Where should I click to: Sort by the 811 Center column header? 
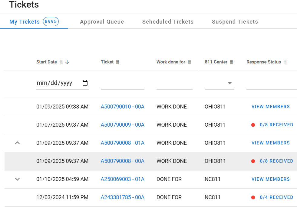[x=216, y=62]
